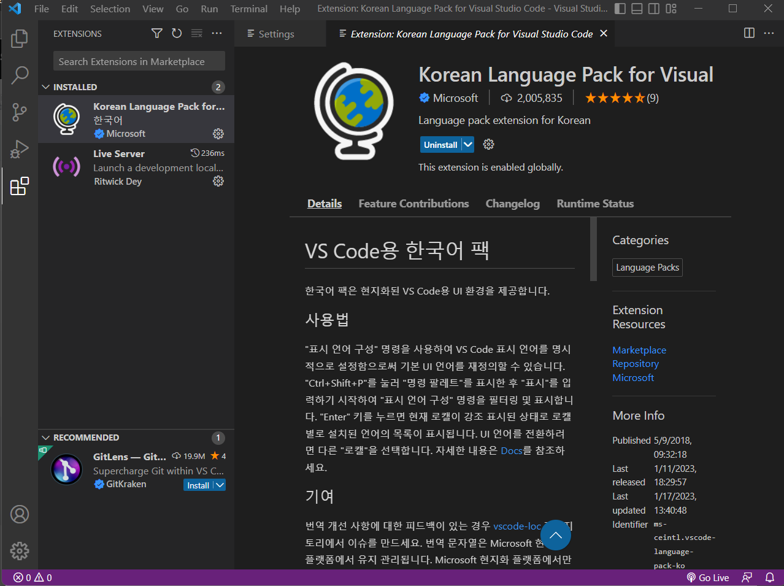Open the Run menu
784x586 pixels.
pyautogui.click(x=209, y=9)
